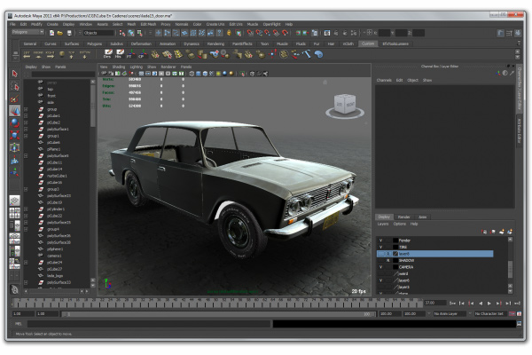Screen dimensions: 532x355
Task: Select camera1 in the Outliner
Action: coord(54,256)
